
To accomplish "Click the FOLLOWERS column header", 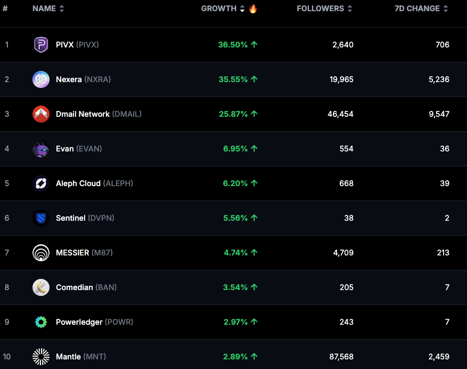I will (320, 9).
